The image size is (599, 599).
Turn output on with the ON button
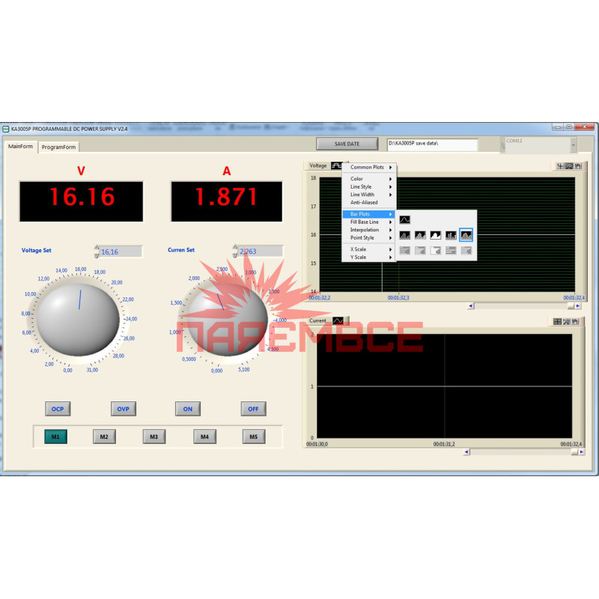188,409
